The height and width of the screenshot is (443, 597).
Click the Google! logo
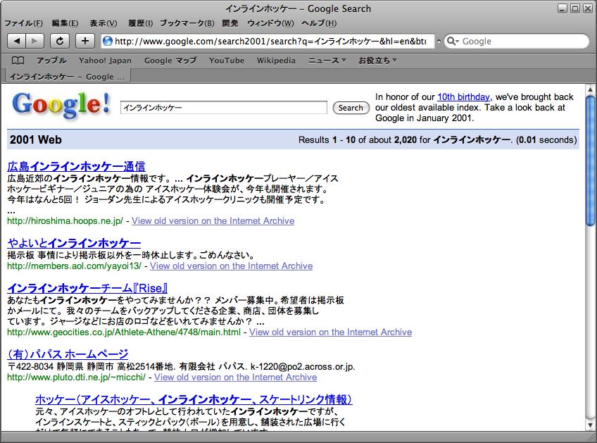tap(61, 105)
